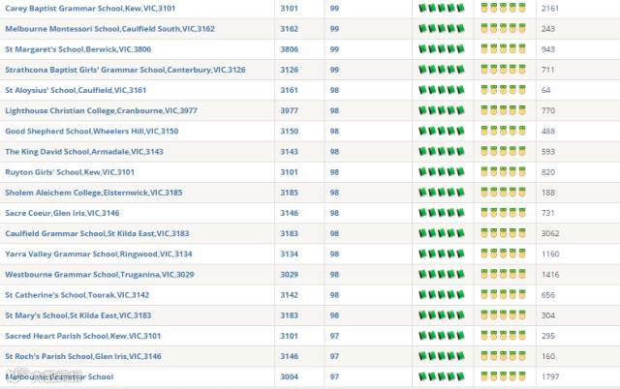Click gold medal rating for St Mary's School
620x389 pixels.
(x=503, y=315)
